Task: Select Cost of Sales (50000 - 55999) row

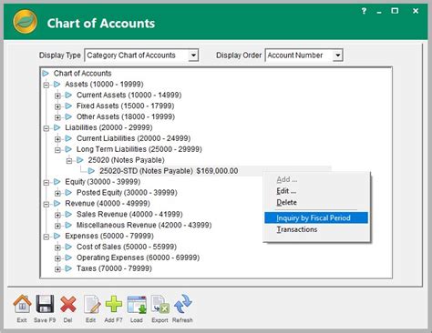Action: point(127,247)
